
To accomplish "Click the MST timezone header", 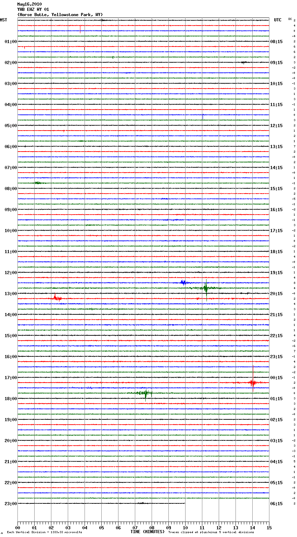I will [x=3, y=20].
